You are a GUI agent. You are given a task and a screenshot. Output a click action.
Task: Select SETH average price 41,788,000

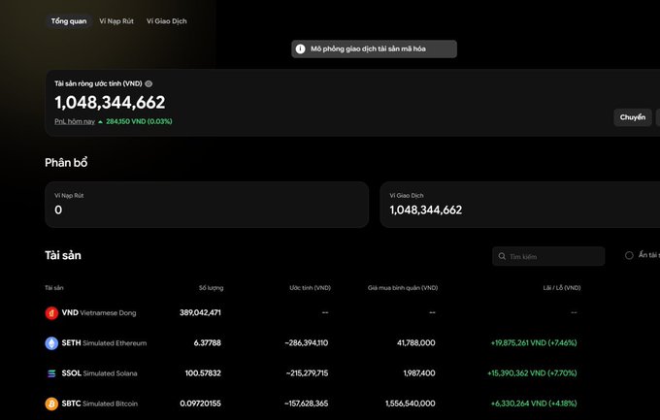[x=415, y=343]
